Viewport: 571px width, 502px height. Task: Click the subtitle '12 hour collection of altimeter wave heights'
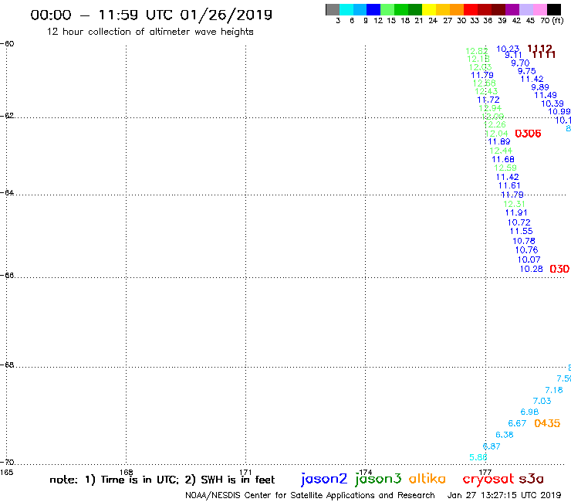tap(150, 32)
